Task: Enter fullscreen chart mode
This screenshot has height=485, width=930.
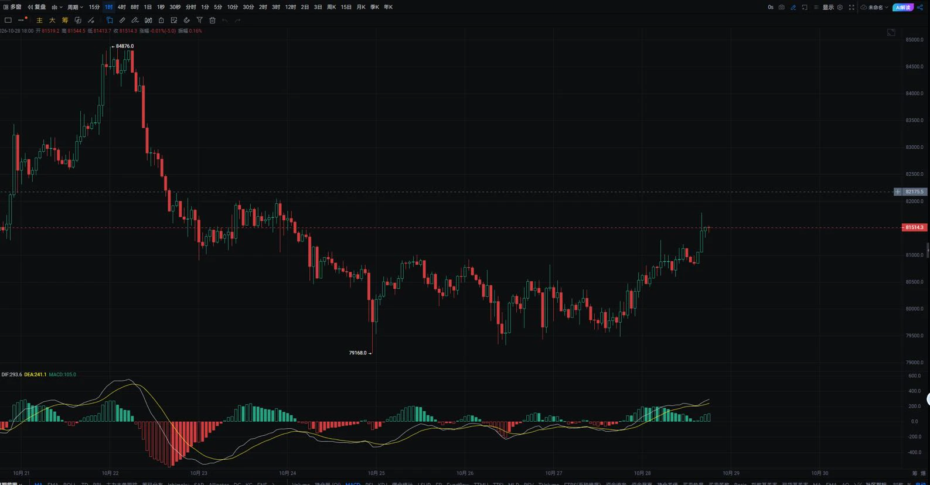Action: pos(851,7)
